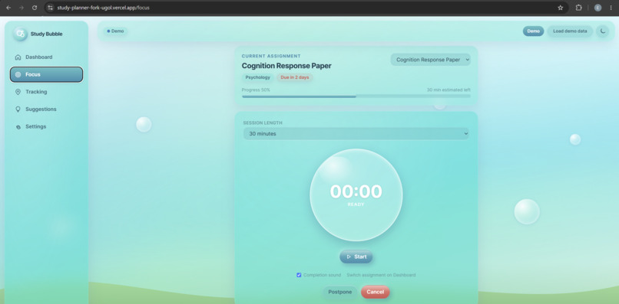Click the Cognition Response Paper title
The image size is (619, 304).
286,66
